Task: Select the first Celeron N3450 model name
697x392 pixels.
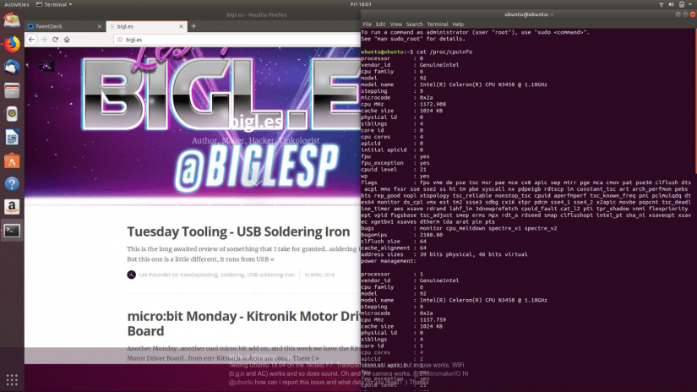Action: coord(483,84)
